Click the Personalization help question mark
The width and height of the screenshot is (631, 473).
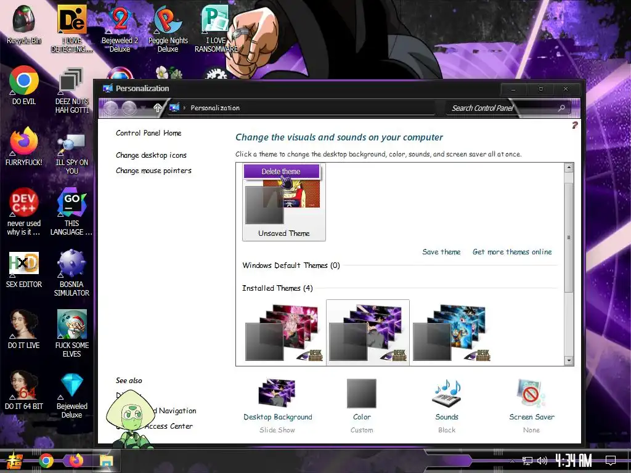575,125
